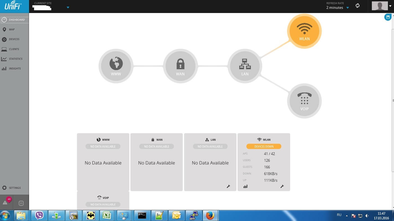Go to the Devices section
Image resolution: width=394 pixels, height=221 pixels.
(x=14, y=39)
